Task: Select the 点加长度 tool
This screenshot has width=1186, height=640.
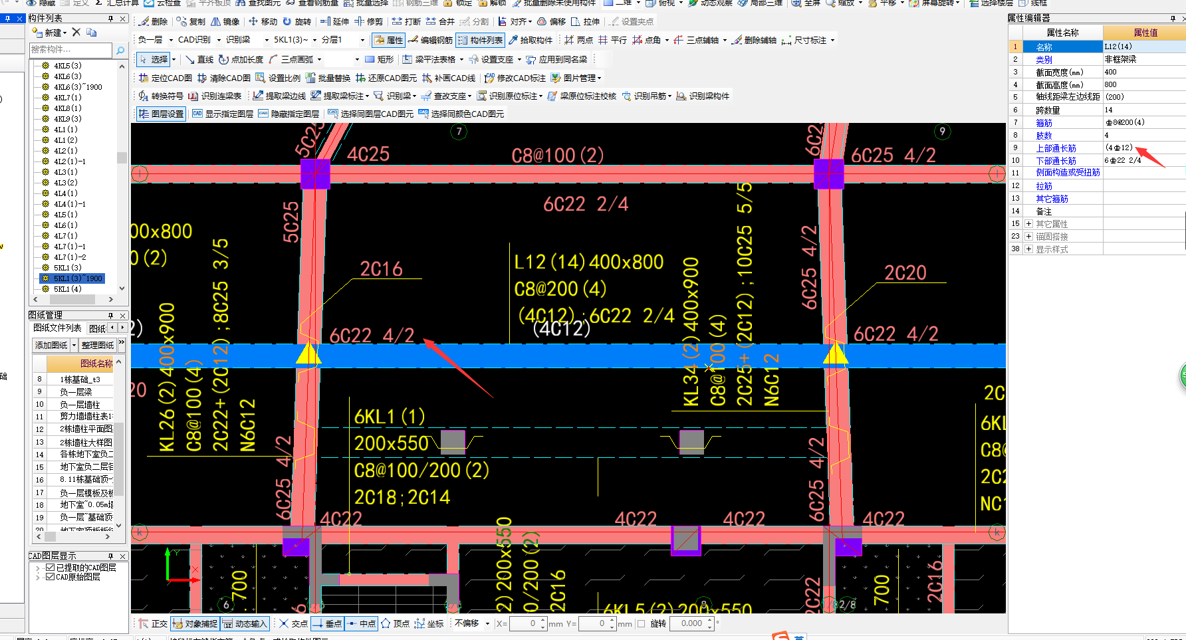Action: pyautogui.click(x=241, y=59)
